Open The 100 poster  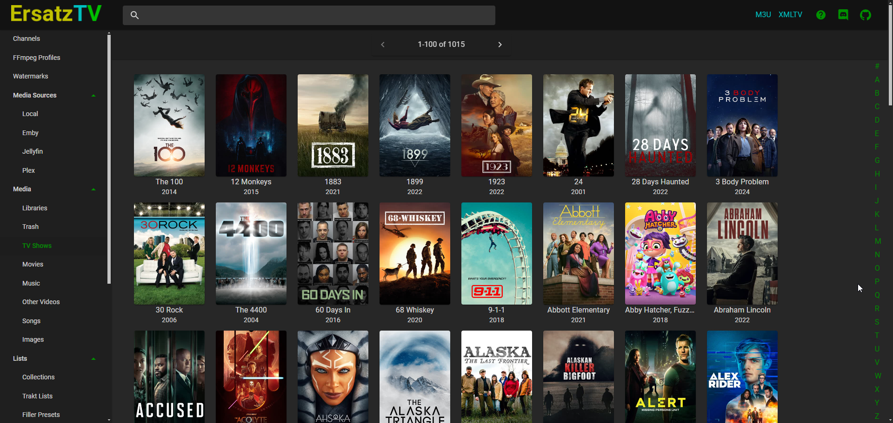pos(169,125)
